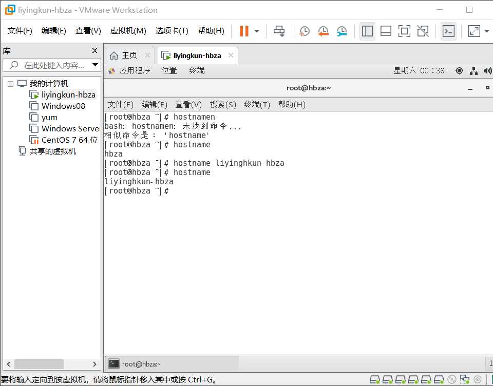Revert the VM to its snapshot
The height and width of the screenshot is (386, 493).
[x=323, y=31]
